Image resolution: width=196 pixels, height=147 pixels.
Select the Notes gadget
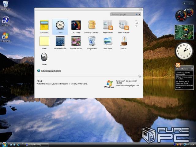click(x=44, y=43)
